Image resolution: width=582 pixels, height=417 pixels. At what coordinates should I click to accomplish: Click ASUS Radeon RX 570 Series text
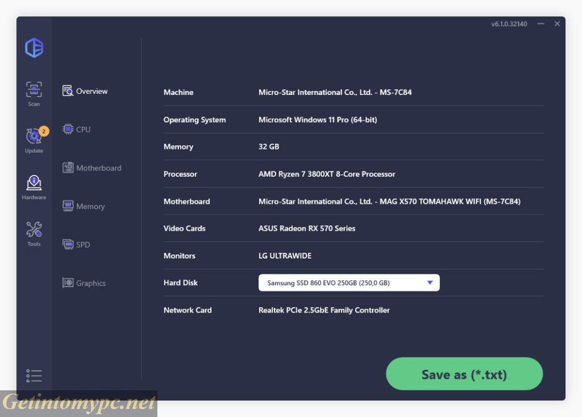[306, 228]
